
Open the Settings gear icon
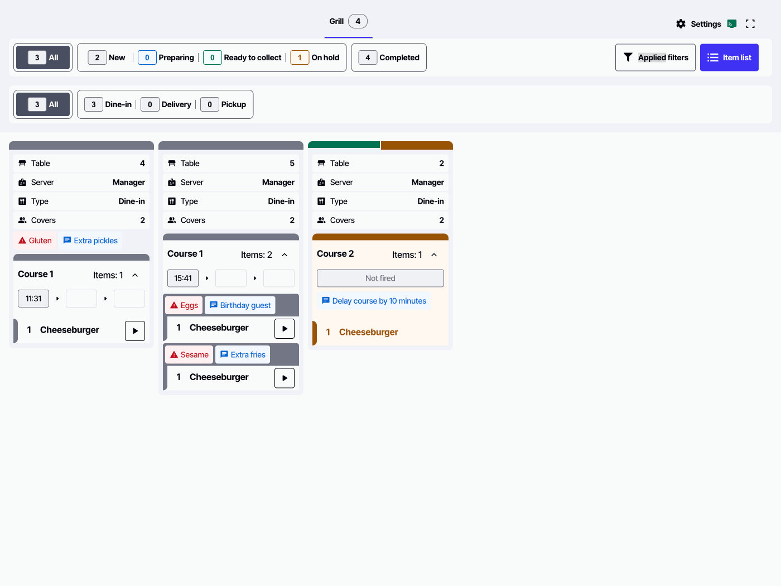coord(681,24)
